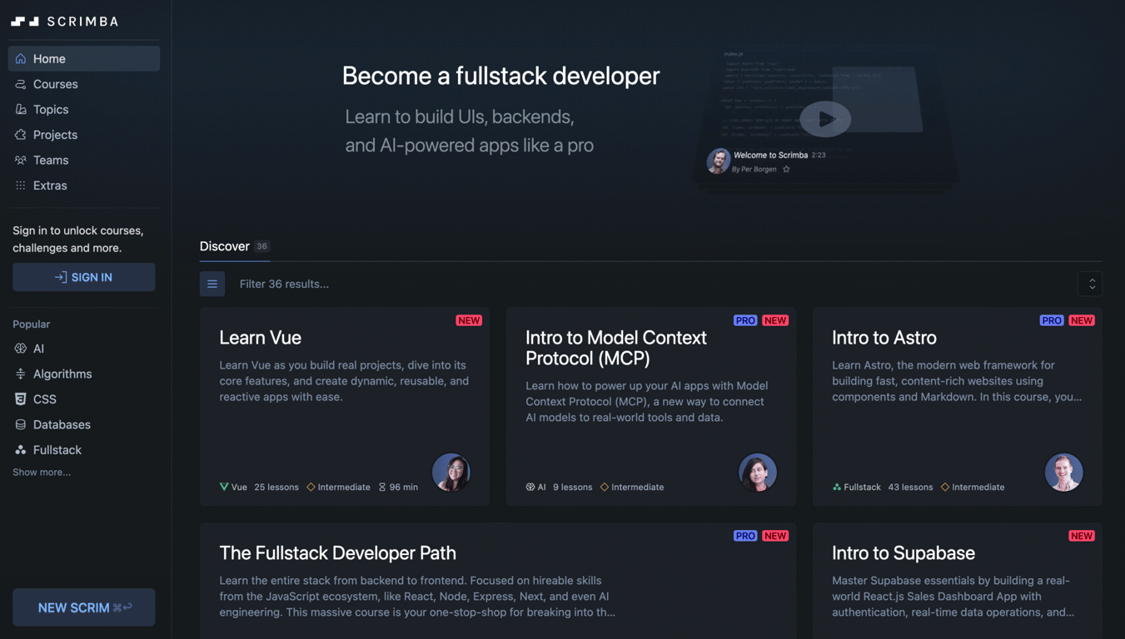
Task: Open the sort order chevron selector
Action: pyautogui.click(x=1091, y=284)
